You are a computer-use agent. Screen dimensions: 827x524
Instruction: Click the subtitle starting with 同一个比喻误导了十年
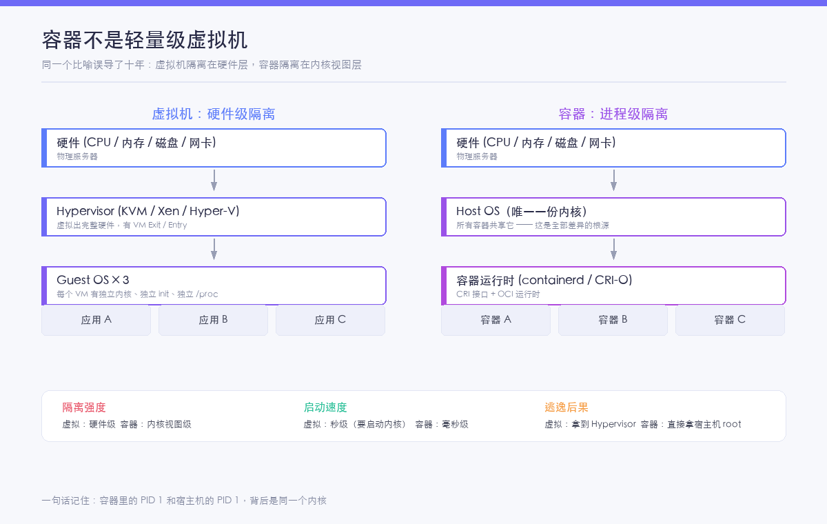(x=201, y=65)
